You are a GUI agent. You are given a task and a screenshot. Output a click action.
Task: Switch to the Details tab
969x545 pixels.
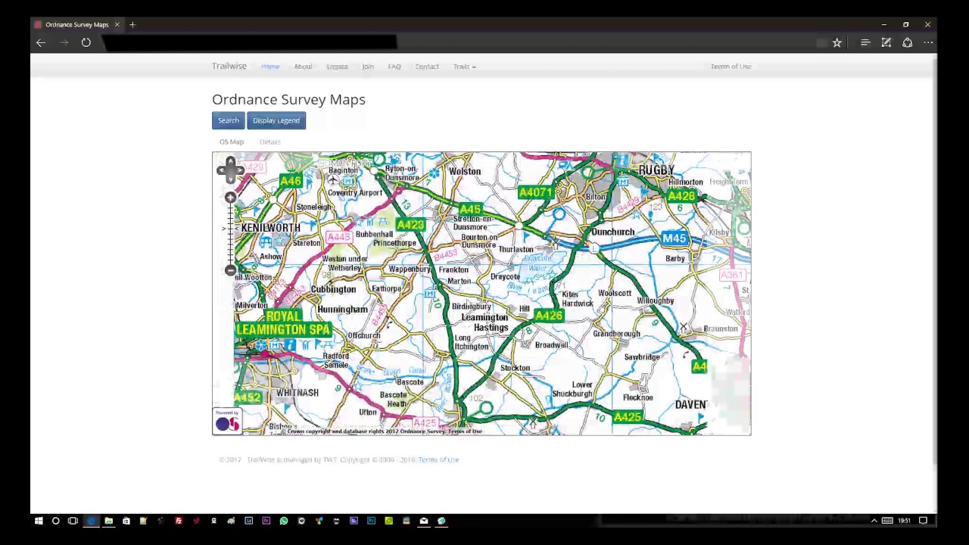(270, 142)
